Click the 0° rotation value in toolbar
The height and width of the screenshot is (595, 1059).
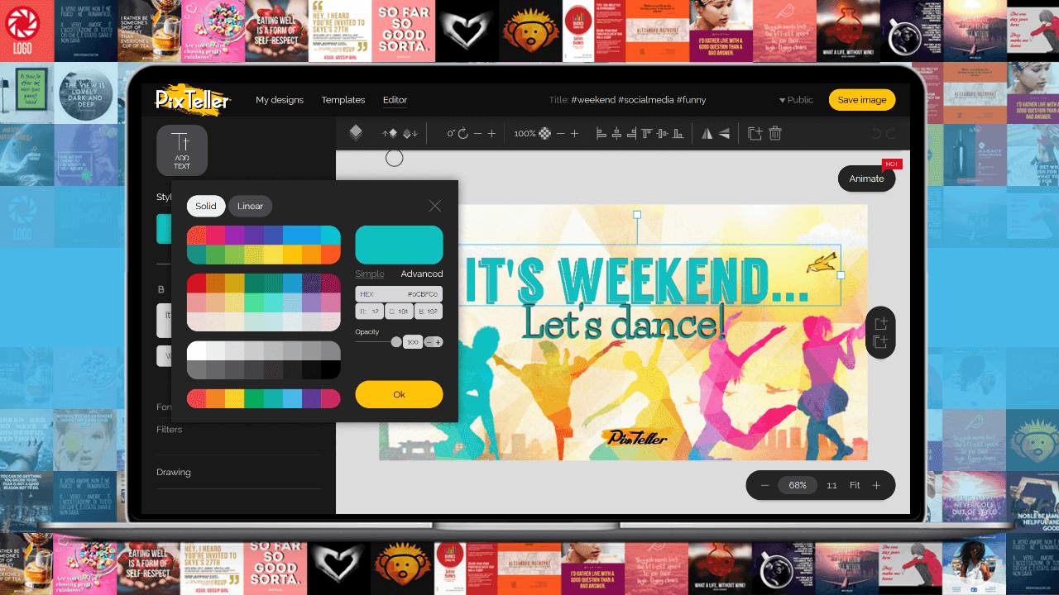pos(451,133)
